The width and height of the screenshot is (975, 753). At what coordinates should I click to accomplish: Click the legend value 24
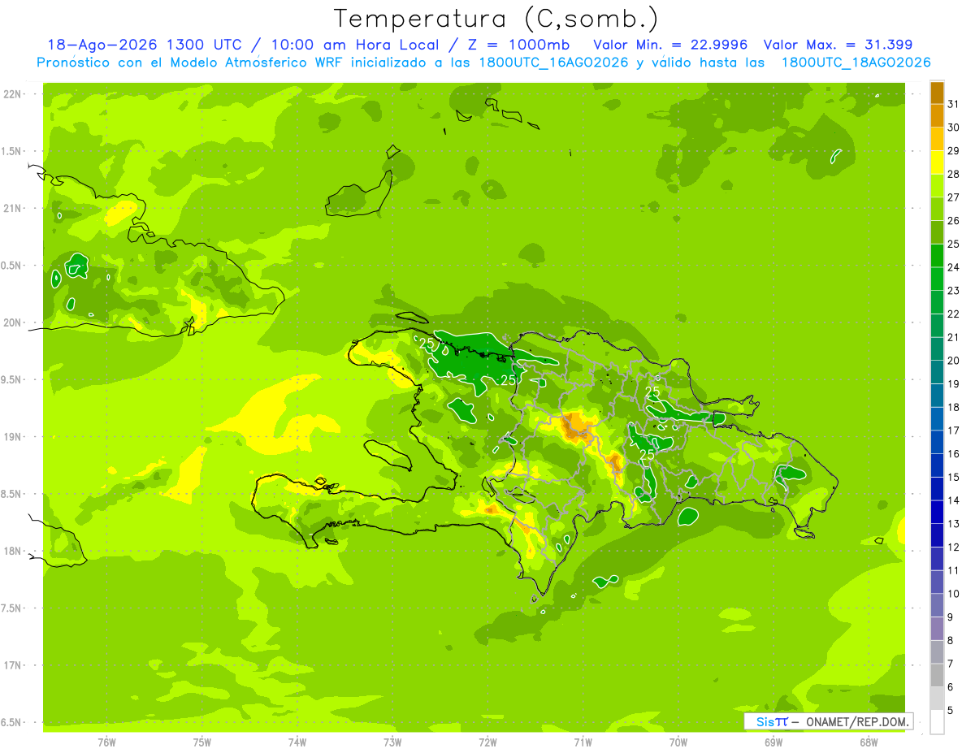pos(954,267)
